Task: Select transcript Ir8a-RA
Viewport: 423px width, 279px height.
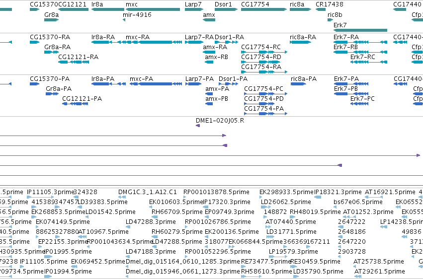Action: [x=103, y=37]
